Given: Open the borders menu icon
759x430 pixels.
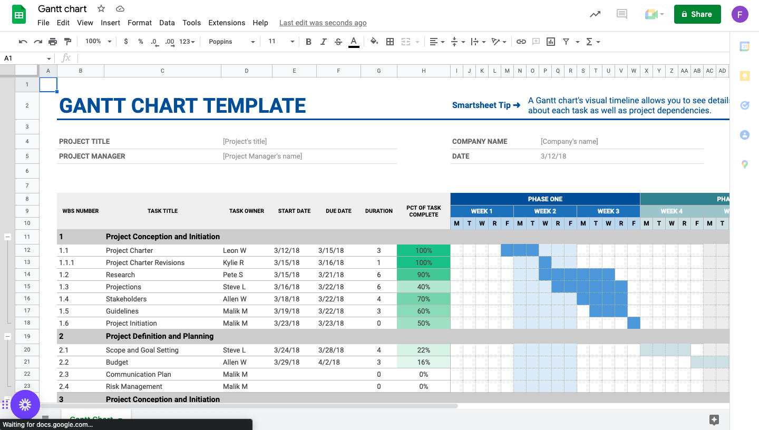Looking at the screenshot, I should point(390,42).
